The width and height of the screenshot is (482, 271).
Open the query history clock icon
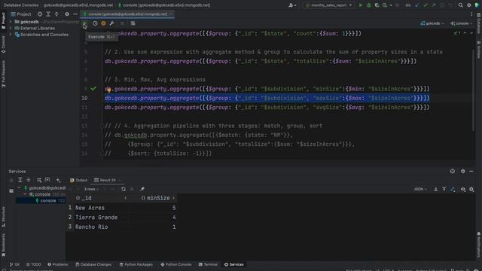95,23
